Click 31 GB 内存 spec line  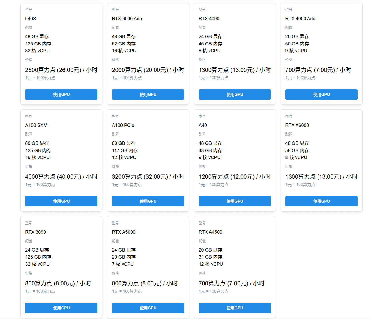tap(210, 257)
